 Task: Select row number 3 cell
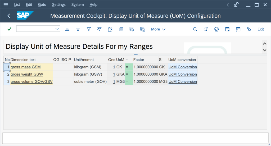click(x=7, y=81)
